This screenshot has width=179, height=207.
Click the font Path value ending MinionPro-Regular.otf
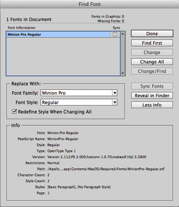[x=106, y=169]
